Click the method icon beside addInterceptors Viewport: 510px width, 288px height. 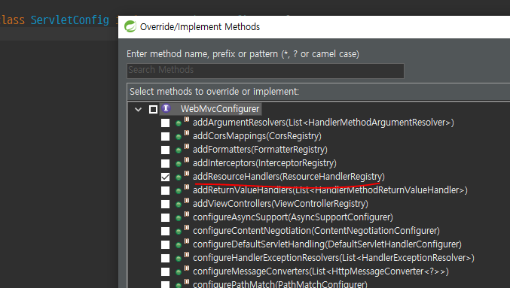tap(179, 164)
